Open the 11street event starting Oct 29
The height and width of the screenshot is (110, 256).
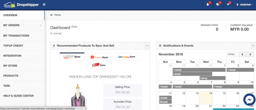click(199, 70)
